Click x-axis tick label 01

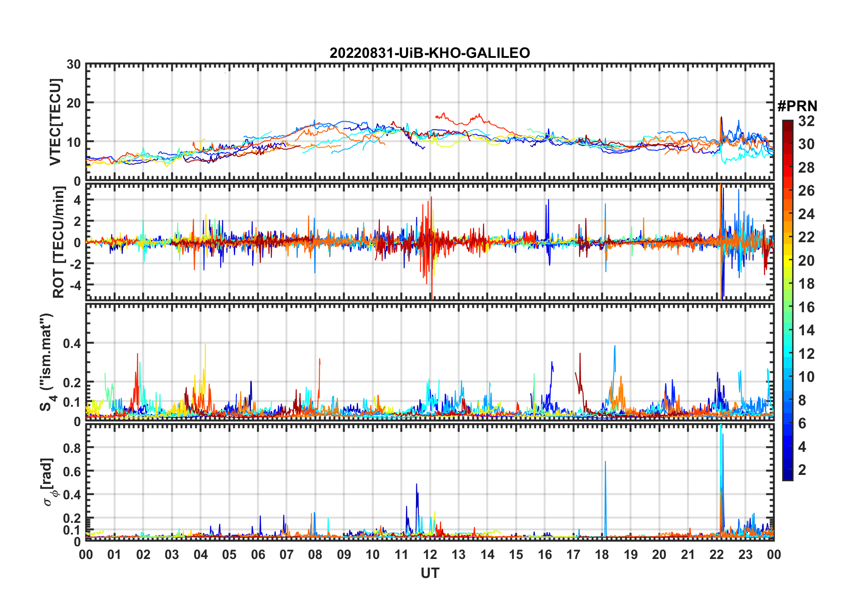pos(114,555)
